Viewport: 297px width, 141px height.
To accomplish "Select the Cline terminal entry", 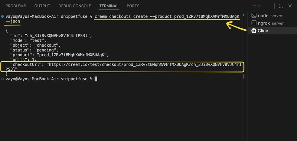I will click(x=272, y=31).
